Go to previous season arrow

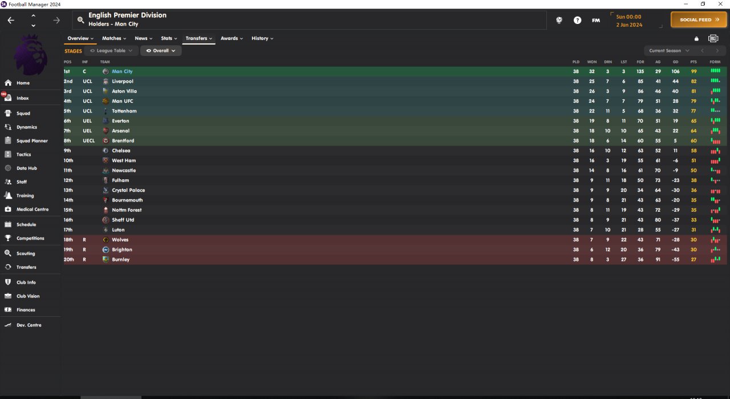coord(703,51)
